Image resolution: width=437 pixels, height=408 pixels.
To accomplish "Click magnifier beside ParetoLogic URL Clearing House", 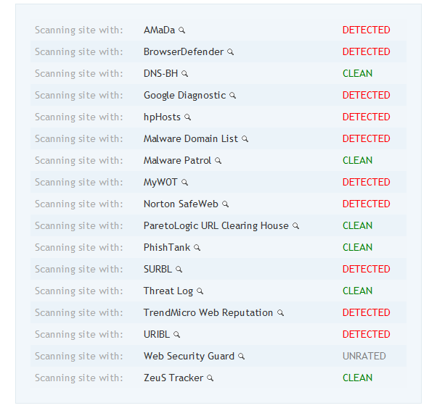I will [296, 226].
